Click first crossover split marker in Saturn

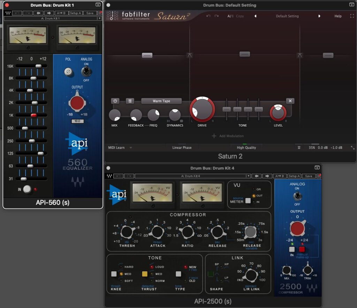[x=189, y=55]
